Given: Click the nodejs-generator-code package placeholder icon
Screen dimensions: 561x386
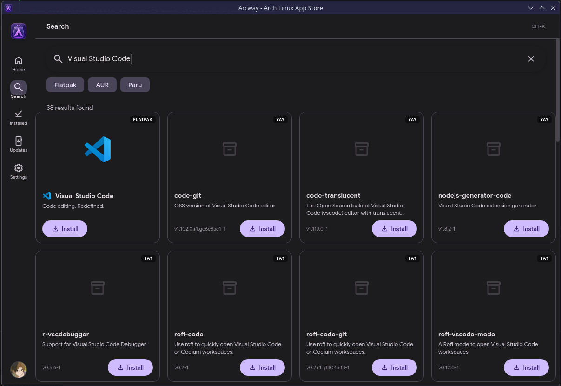Looking at the screenshot, I should coord(494,149).
